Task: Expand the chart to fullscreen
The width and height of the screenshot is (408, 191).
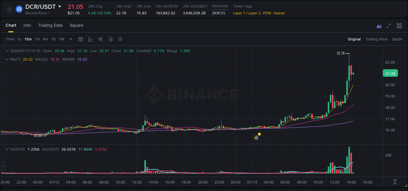Action: pos(388,26)
